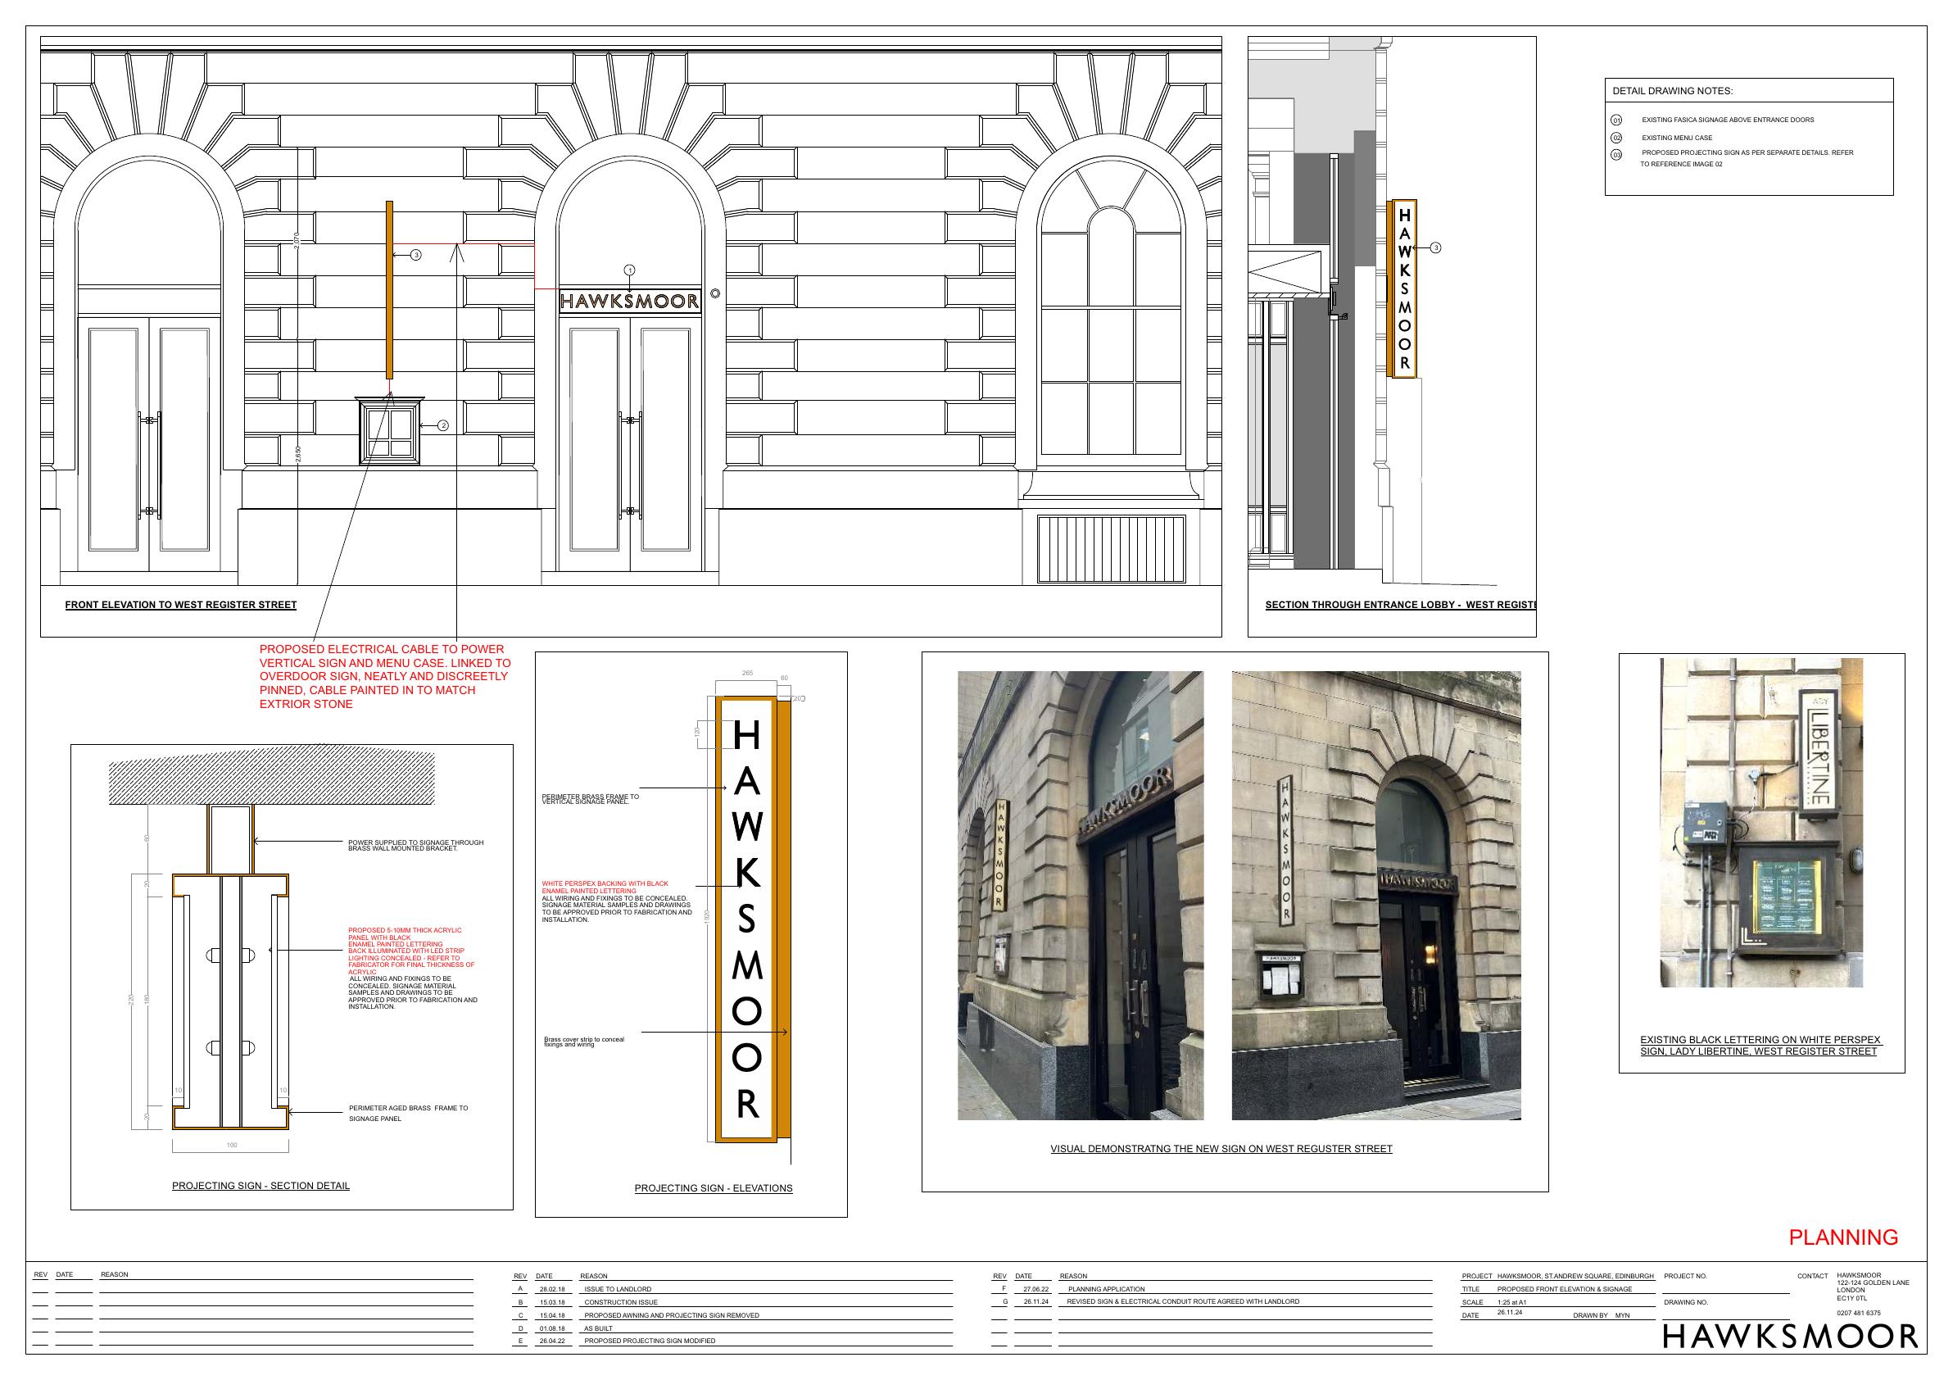Screen dimensions: 1953x1380
Task: Click the 'FRONT ELEVATION TO WEST REGISTER STREET' caption
Action: tap(181, 605)
